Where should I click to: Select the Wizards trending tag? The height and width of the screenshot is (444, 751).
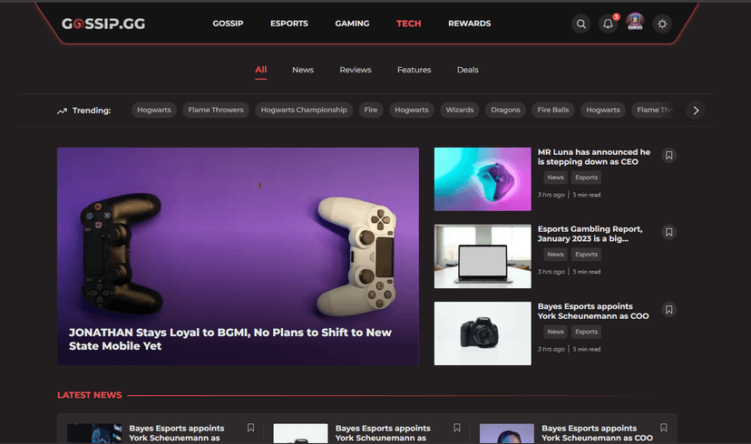[460, 110]
